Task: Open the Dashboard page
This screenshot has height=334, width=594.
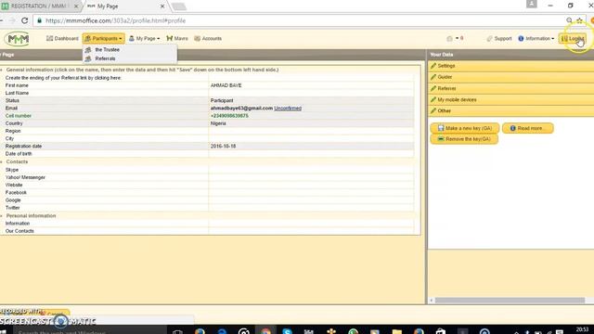Action: tap(62, 39)
